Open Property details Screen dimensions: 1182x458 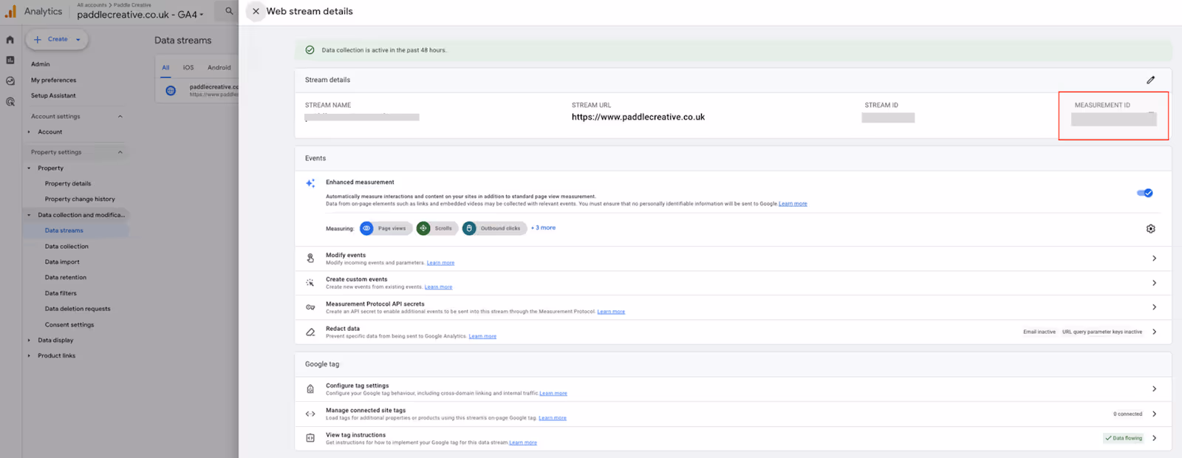[x=68, y=183]
